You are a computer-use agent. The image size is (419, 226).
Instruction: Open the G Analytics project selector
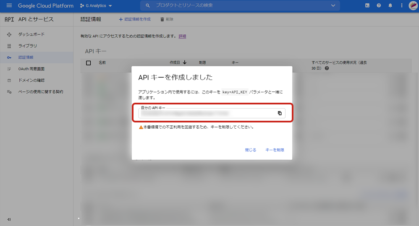tap(96, 6)
